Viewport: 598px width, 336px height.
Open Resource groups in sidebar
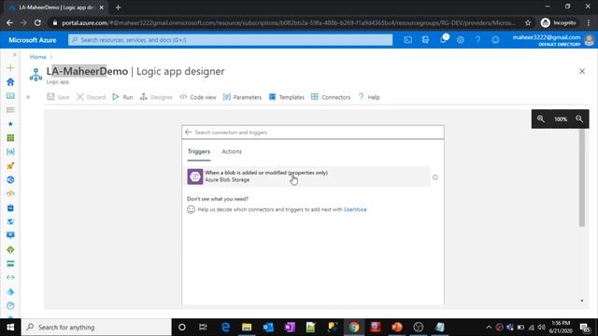(10, 151)
